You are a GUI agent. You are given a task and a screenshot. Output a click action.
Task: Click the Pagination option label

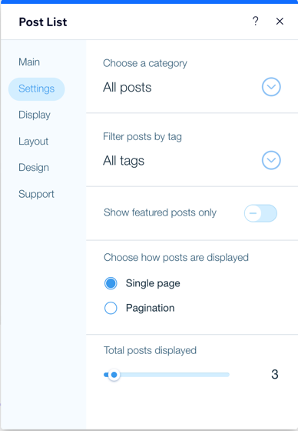[150, 308]
